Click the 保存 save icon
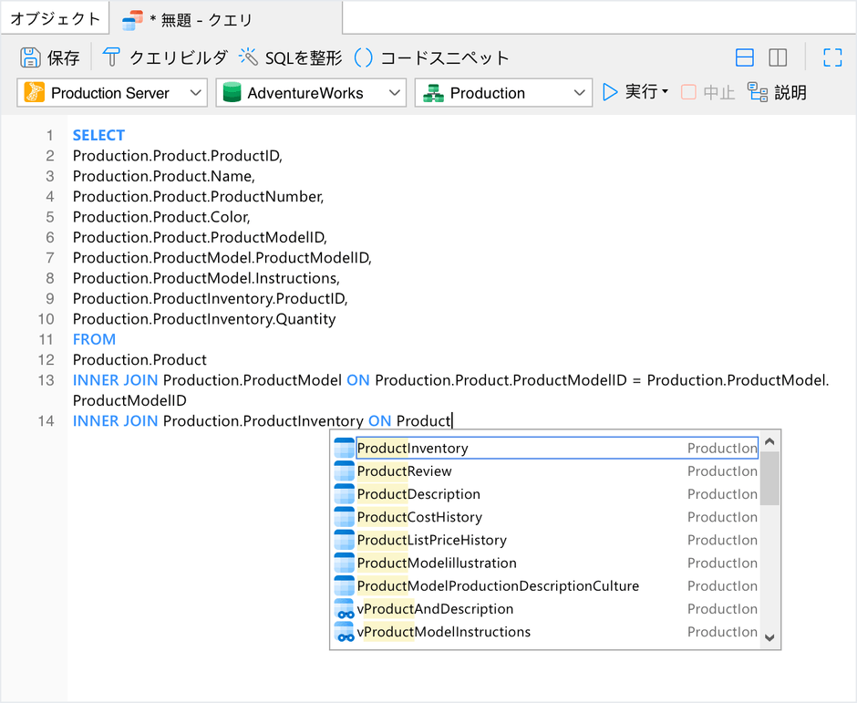The height and width of the screenshot is (703, 857). [30, 57]
